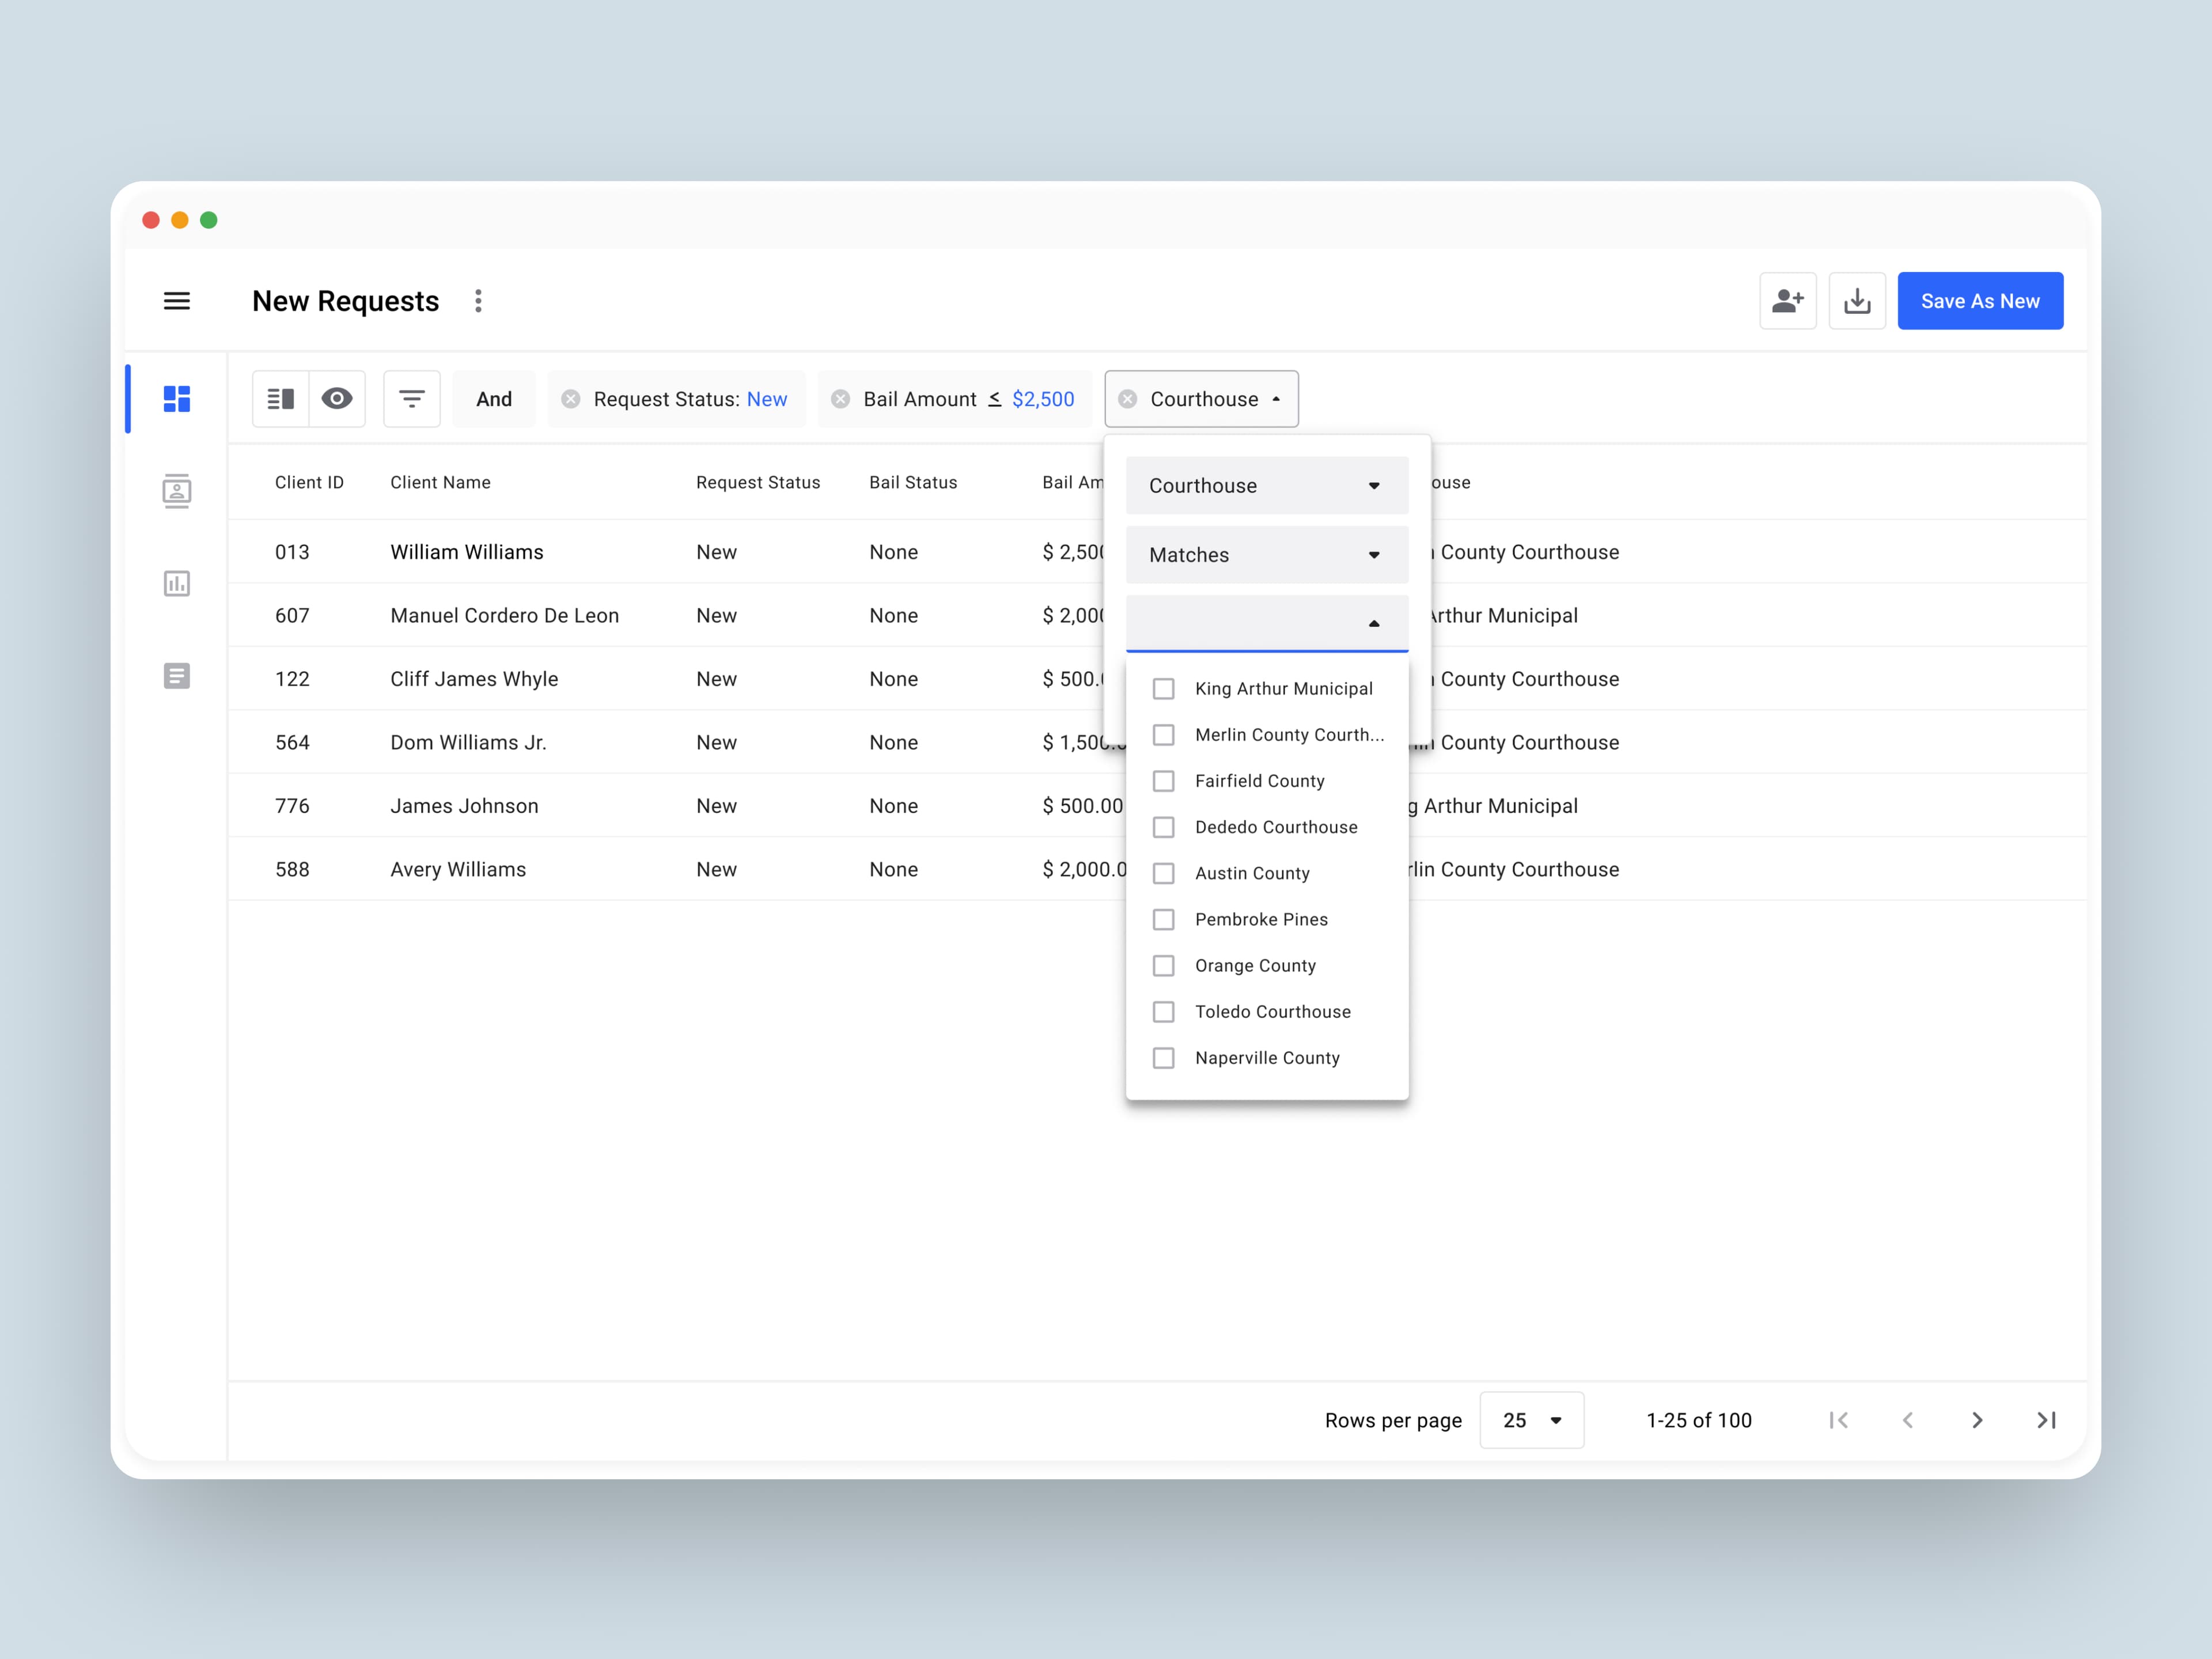The image size is (2212, 1659).
Task: Open the clients panel in the sidebar
Action: [177, 491]
